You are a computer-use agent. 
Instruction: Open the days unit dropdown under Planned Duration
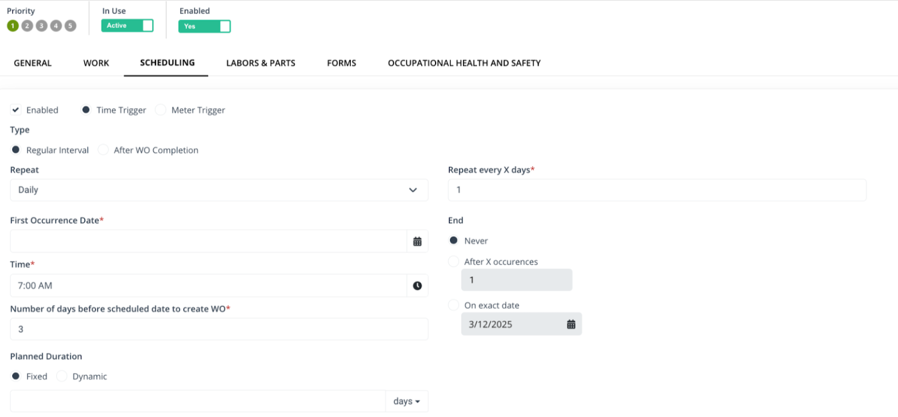pyautogui.click(x=406, y=401)
